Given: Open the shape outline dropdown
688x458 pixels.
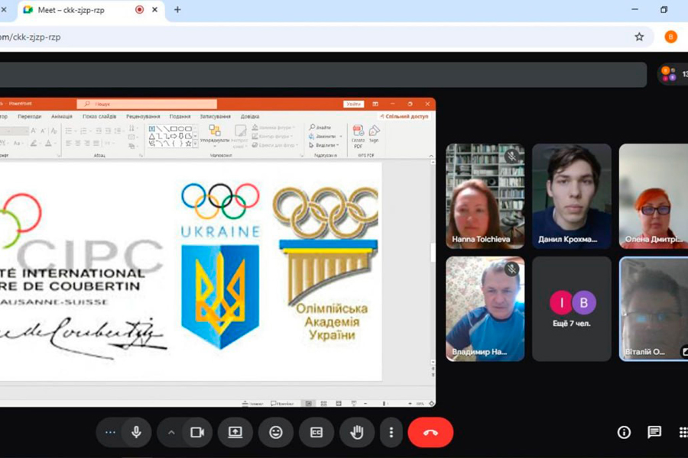Looking at the screenshot, I should 273,137.
